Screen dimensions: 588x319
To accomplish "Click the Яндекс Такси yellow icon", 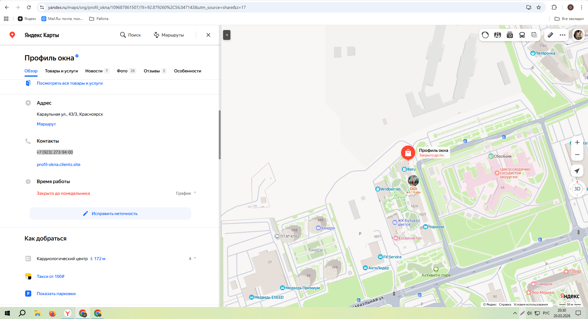I will pyautogui.click(x=28, y=276).
